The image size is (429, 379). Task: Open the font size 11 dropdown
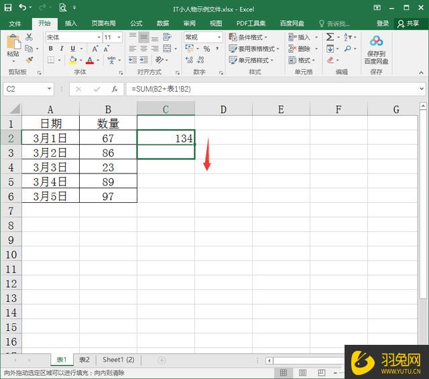tap(119, 37)
